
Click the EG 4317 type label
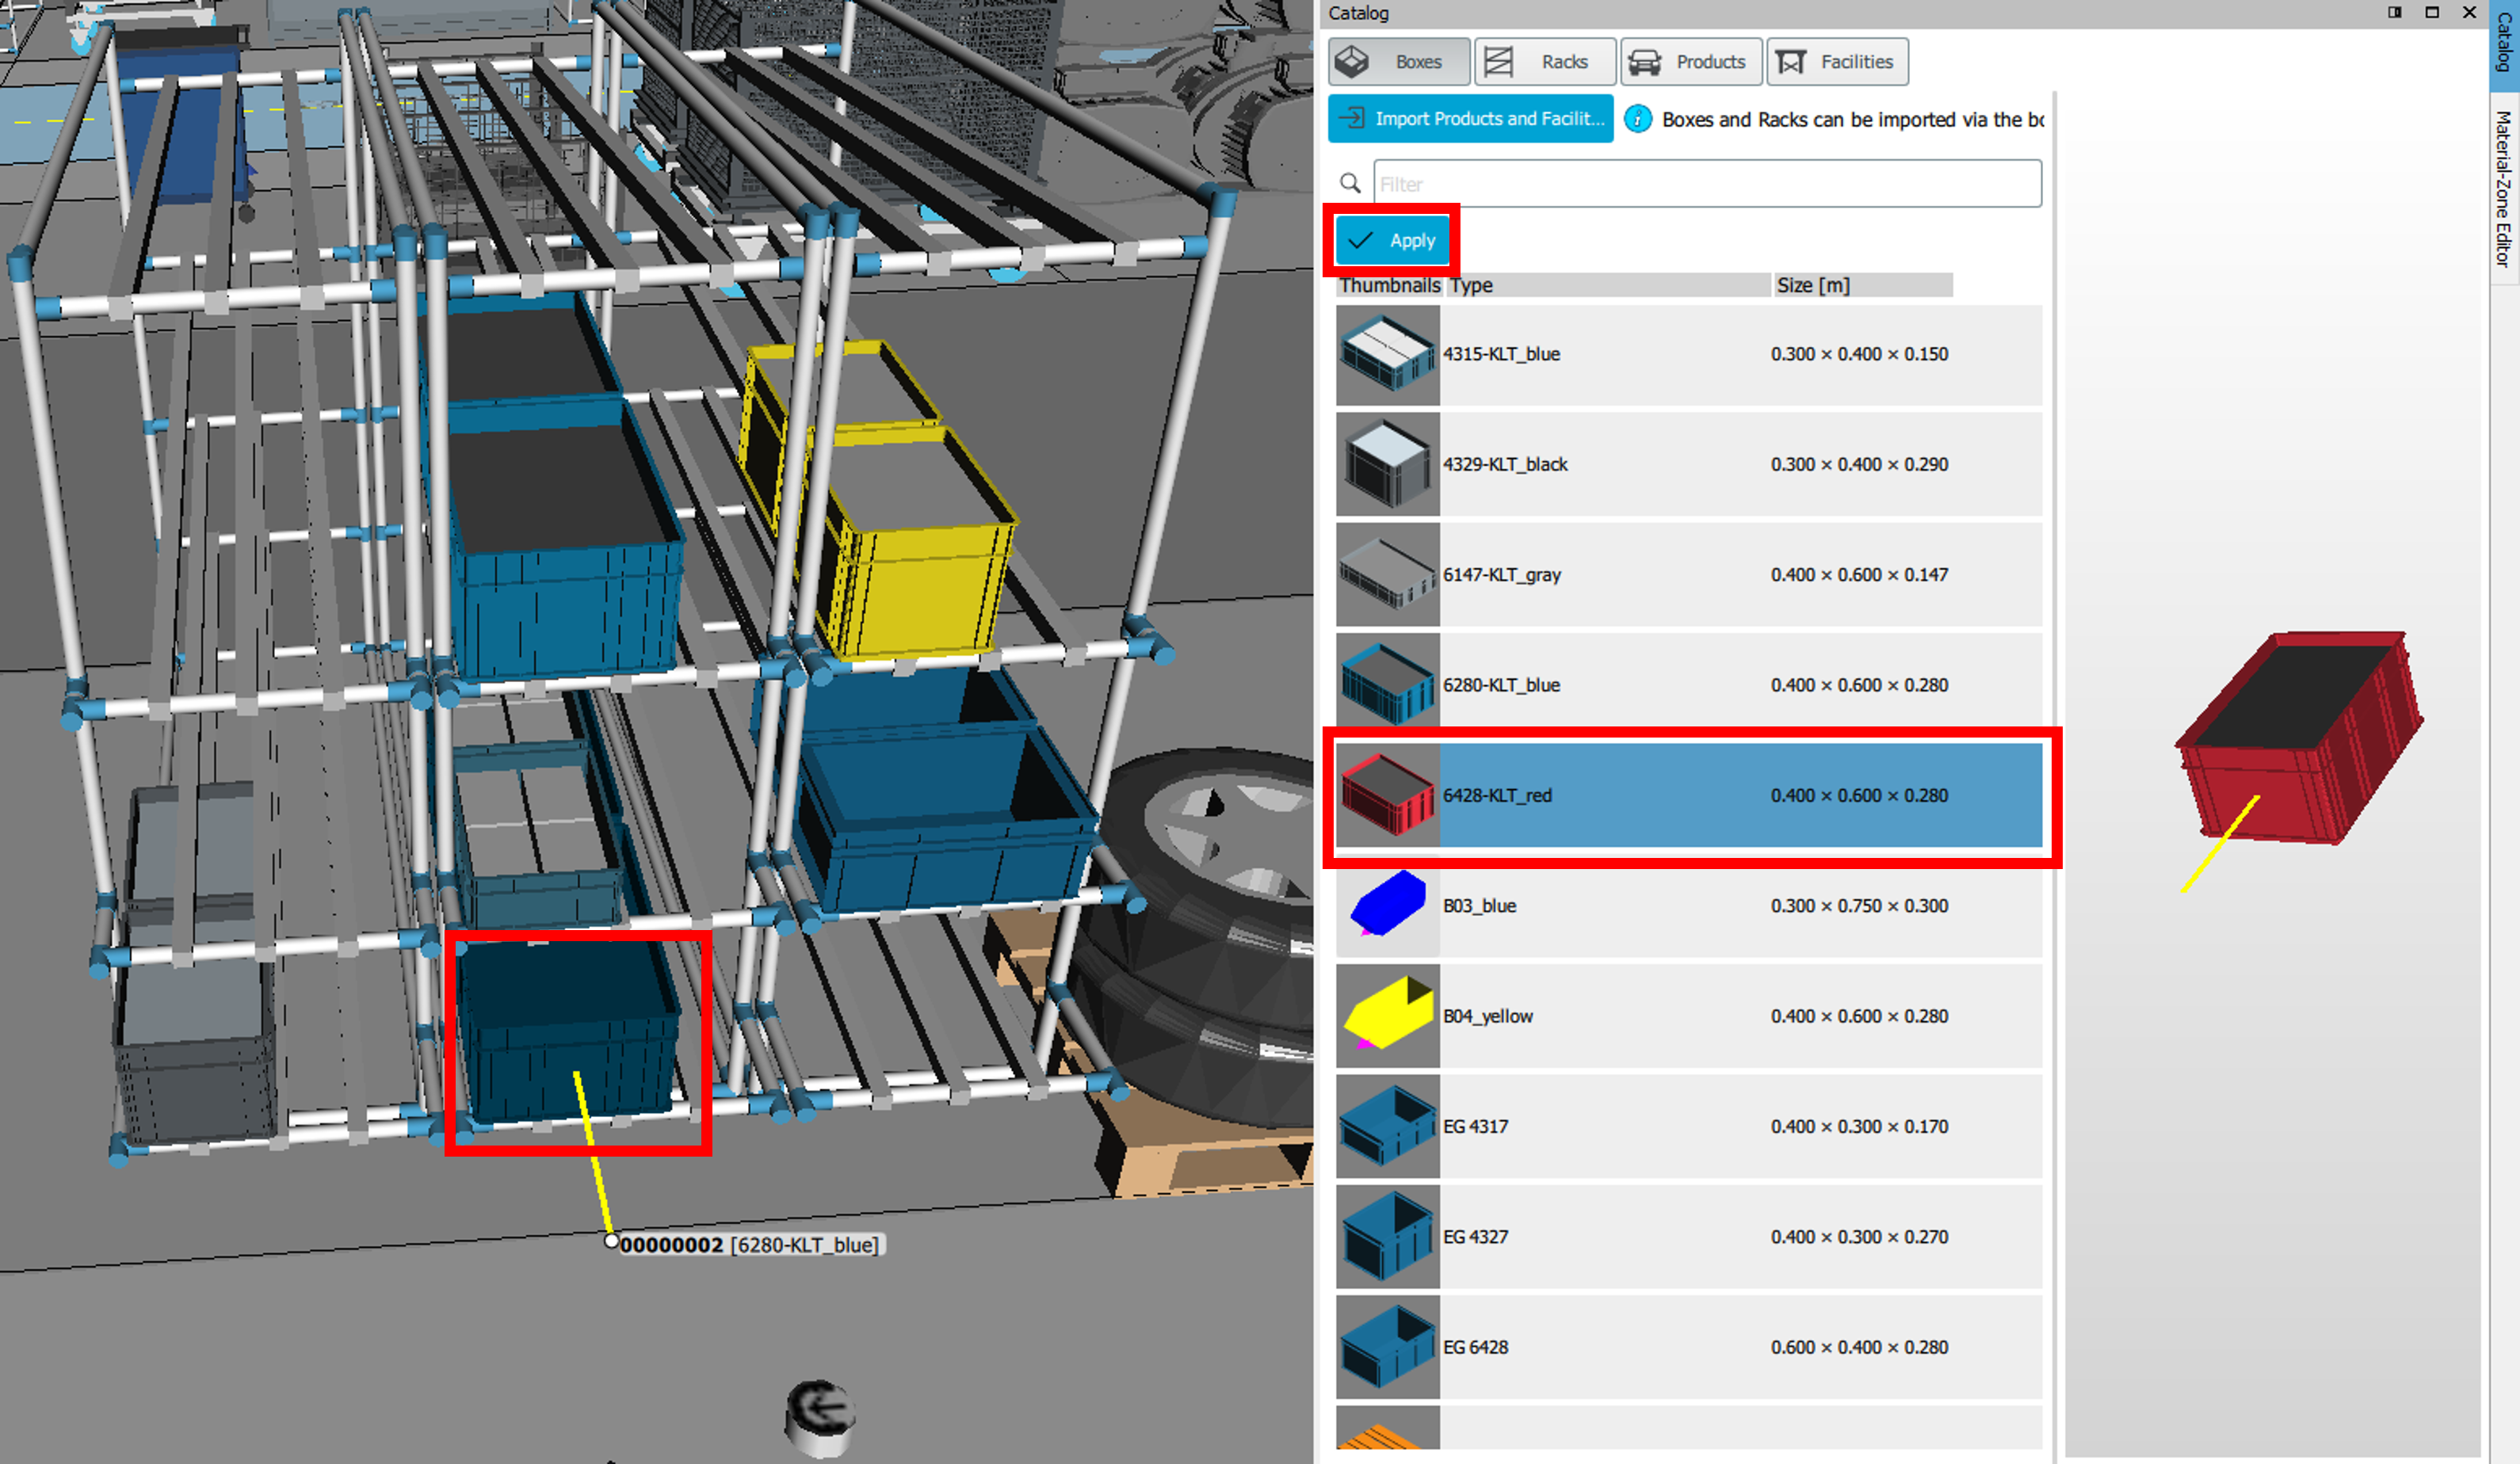coord(1475,1127)
